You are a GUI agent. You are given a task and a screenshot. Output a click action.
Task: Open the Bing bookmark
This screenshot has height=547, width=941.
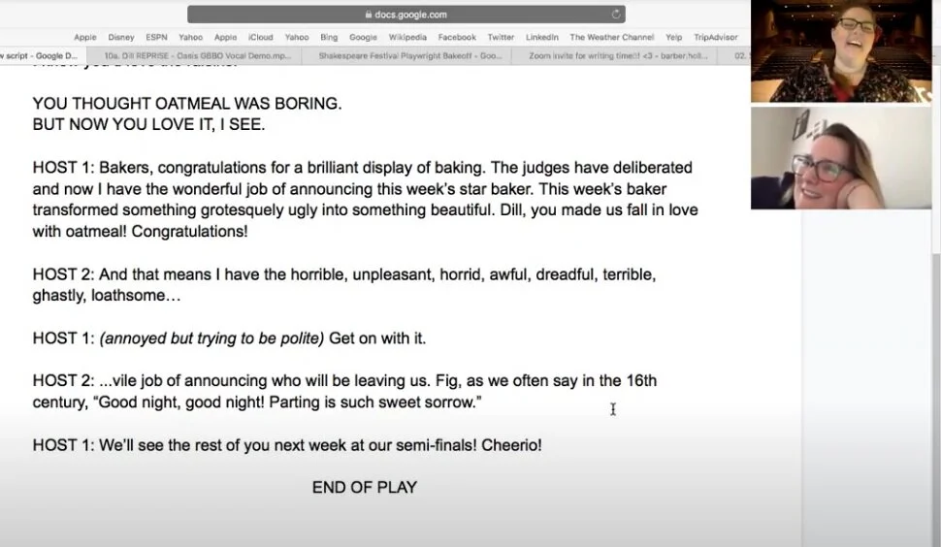329,37
